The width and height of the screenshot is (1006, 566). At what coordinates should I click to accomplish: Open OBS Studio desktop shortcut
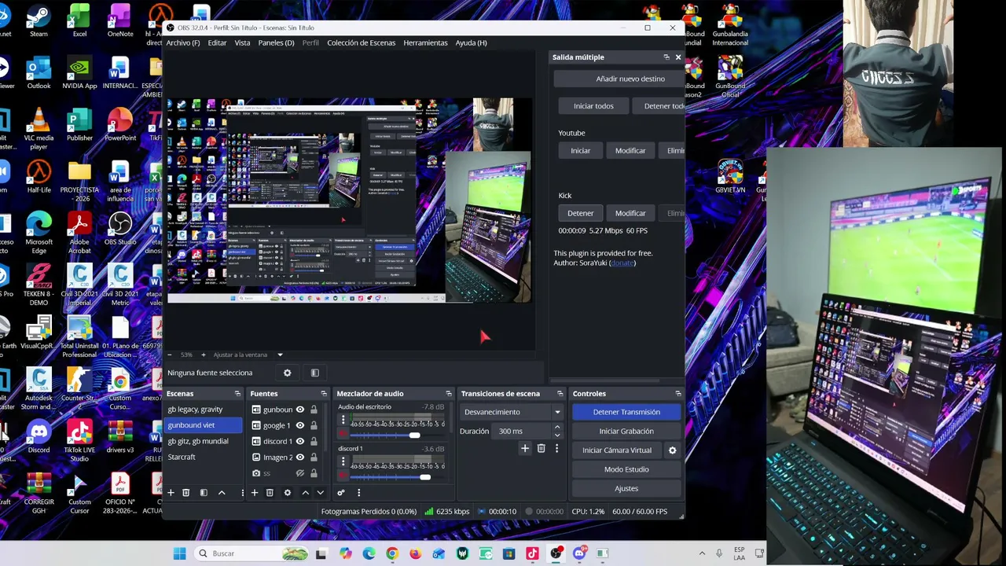click(120, 230)
